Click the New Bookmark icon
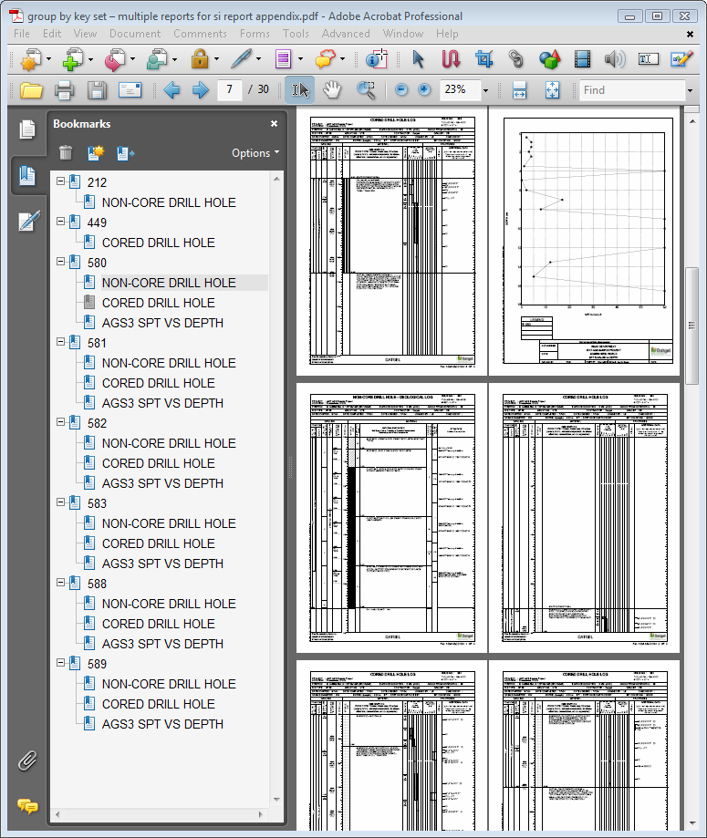Viewport: 707px width, 838px height. tap(96, 153)
